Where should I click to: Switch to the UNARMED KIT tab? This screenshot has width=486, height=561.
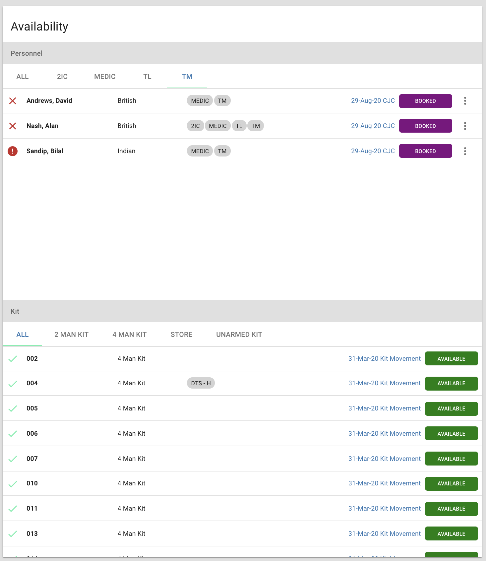pyautogui.click(x=239, y=335)
